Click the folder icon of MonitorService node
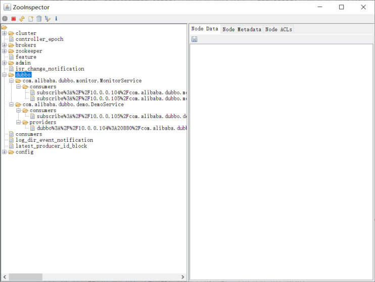Screen dimensions: 375x282 [18, 81]
